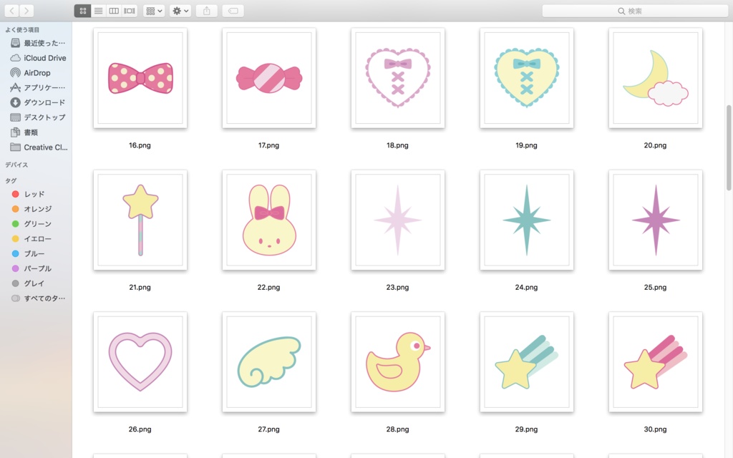Viewport: 733px width, 458px height.
Task: Open デスクトップ folder in sidebar
Action: (39, 117)
